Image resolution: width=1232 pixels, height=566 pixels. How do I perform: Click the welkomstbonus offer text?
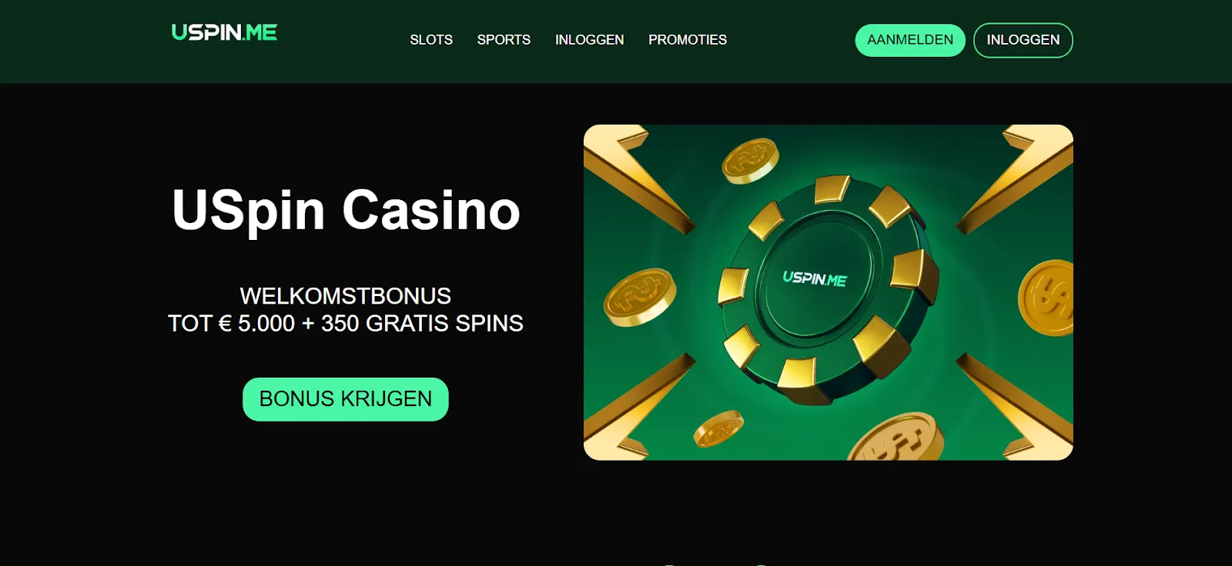346,310
